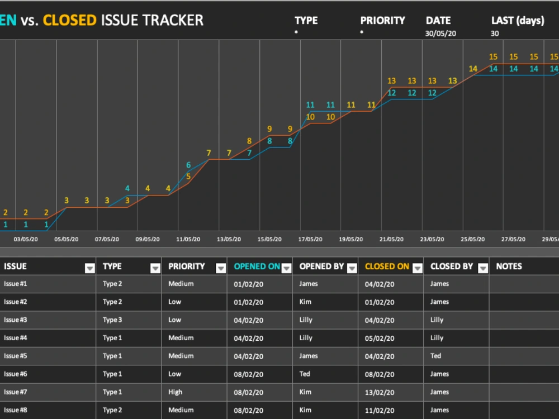This screenshot has height=419, width=559.
Task: Click the 17/05/20 axis label on chart
Action: tap(310, 240)
